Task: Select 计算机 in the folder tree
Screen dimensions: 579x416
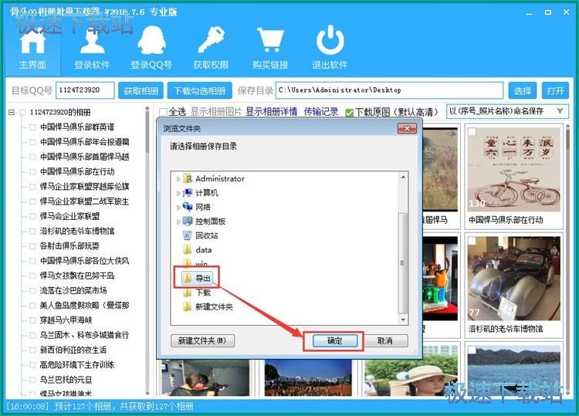Action: 206,193
